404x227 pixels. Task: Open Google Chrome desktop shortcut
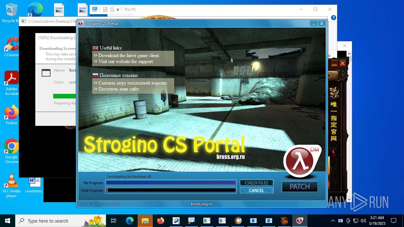tap(12, 151)
